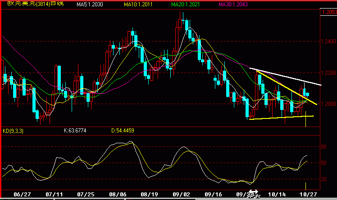
Task: Click the 1.2400 price axis label
Action: pos(328,41)
